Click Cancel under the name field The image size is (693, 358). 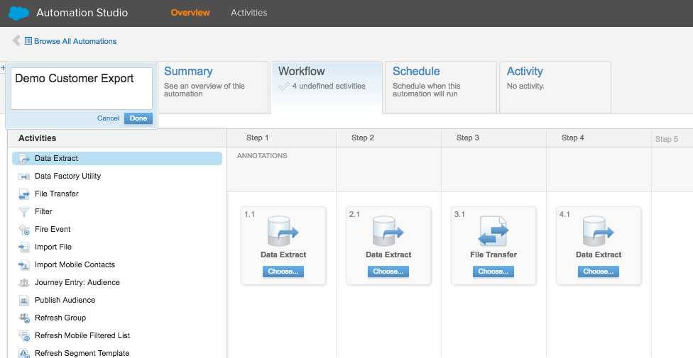tap(108, 118)
